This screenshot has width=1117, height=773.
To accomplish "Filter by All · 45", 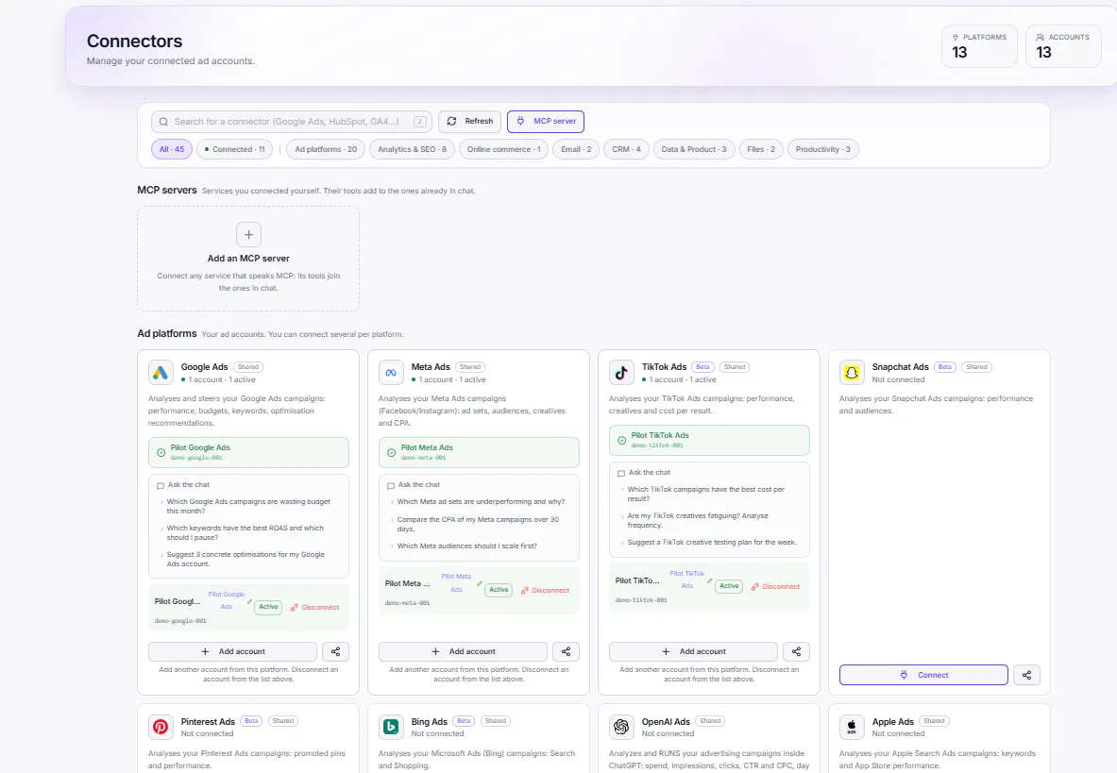I will [x=172, y=149].
